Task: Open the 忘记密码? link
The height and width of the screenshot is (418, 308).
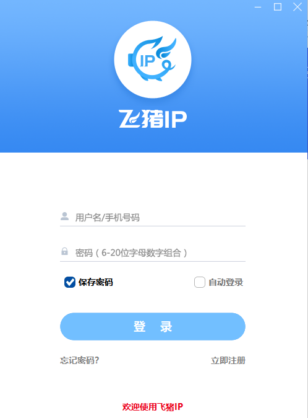Action: point(79,360)
